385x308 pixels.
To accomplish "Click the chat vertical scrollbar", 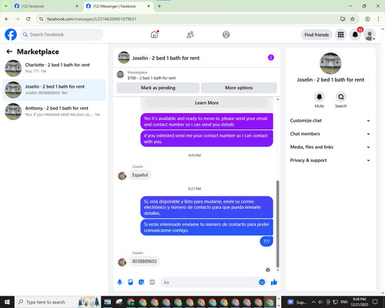I will [x=278, y=224].
